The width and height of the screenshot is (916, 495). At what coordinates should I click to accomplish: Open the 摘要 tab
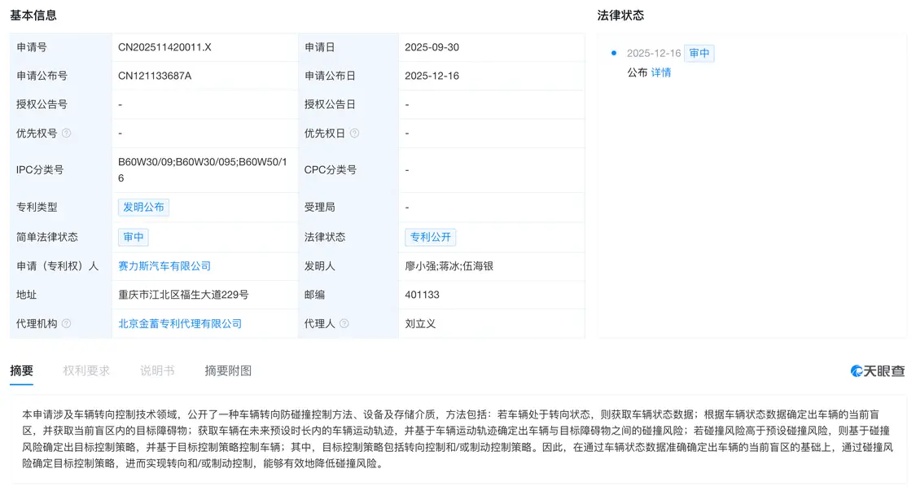click(21, 371)
